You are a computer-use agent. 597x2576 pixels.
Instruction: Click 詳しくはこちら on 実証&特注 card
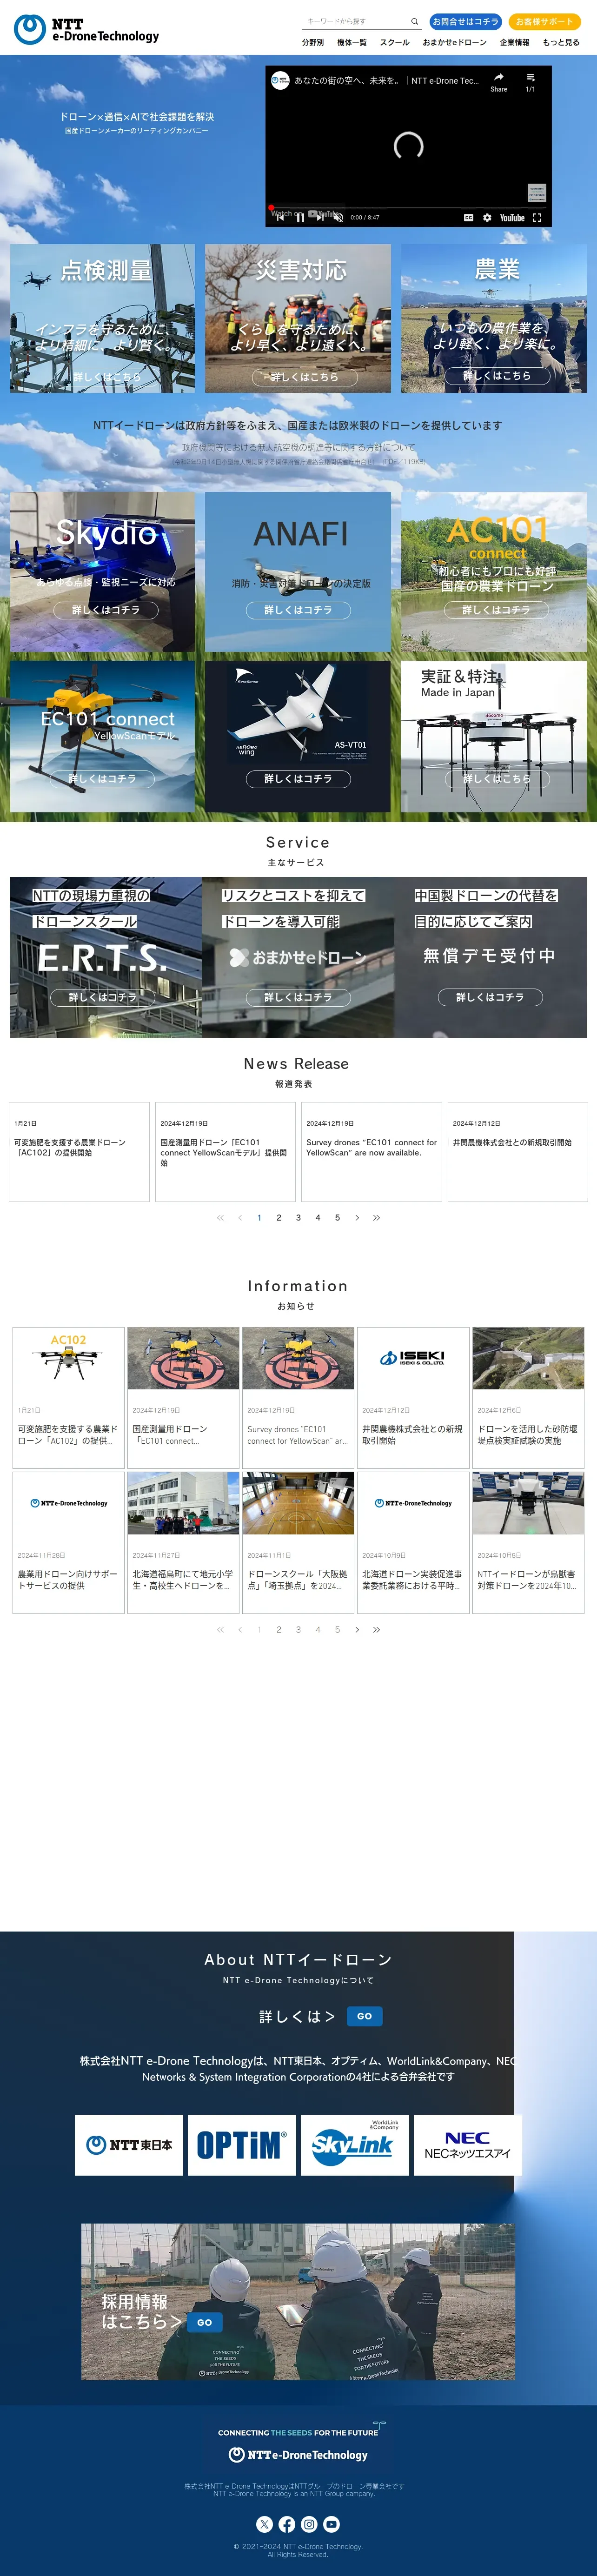(497, 779)
